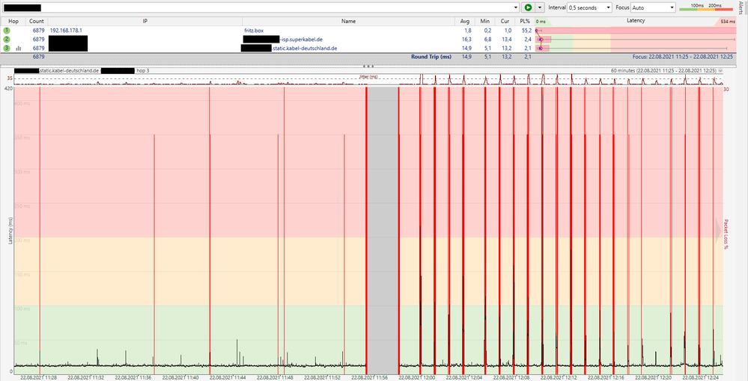Open the Interval 0,5 seconds combo box
This screenshot has height=381, width=748.
[x=589, y=7]
